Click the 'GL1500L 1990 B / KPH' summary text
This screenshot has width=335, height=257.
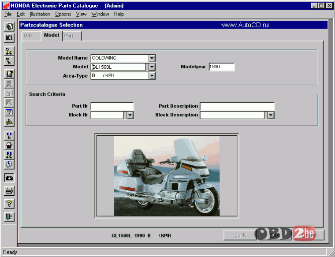[x=141, y=236]
